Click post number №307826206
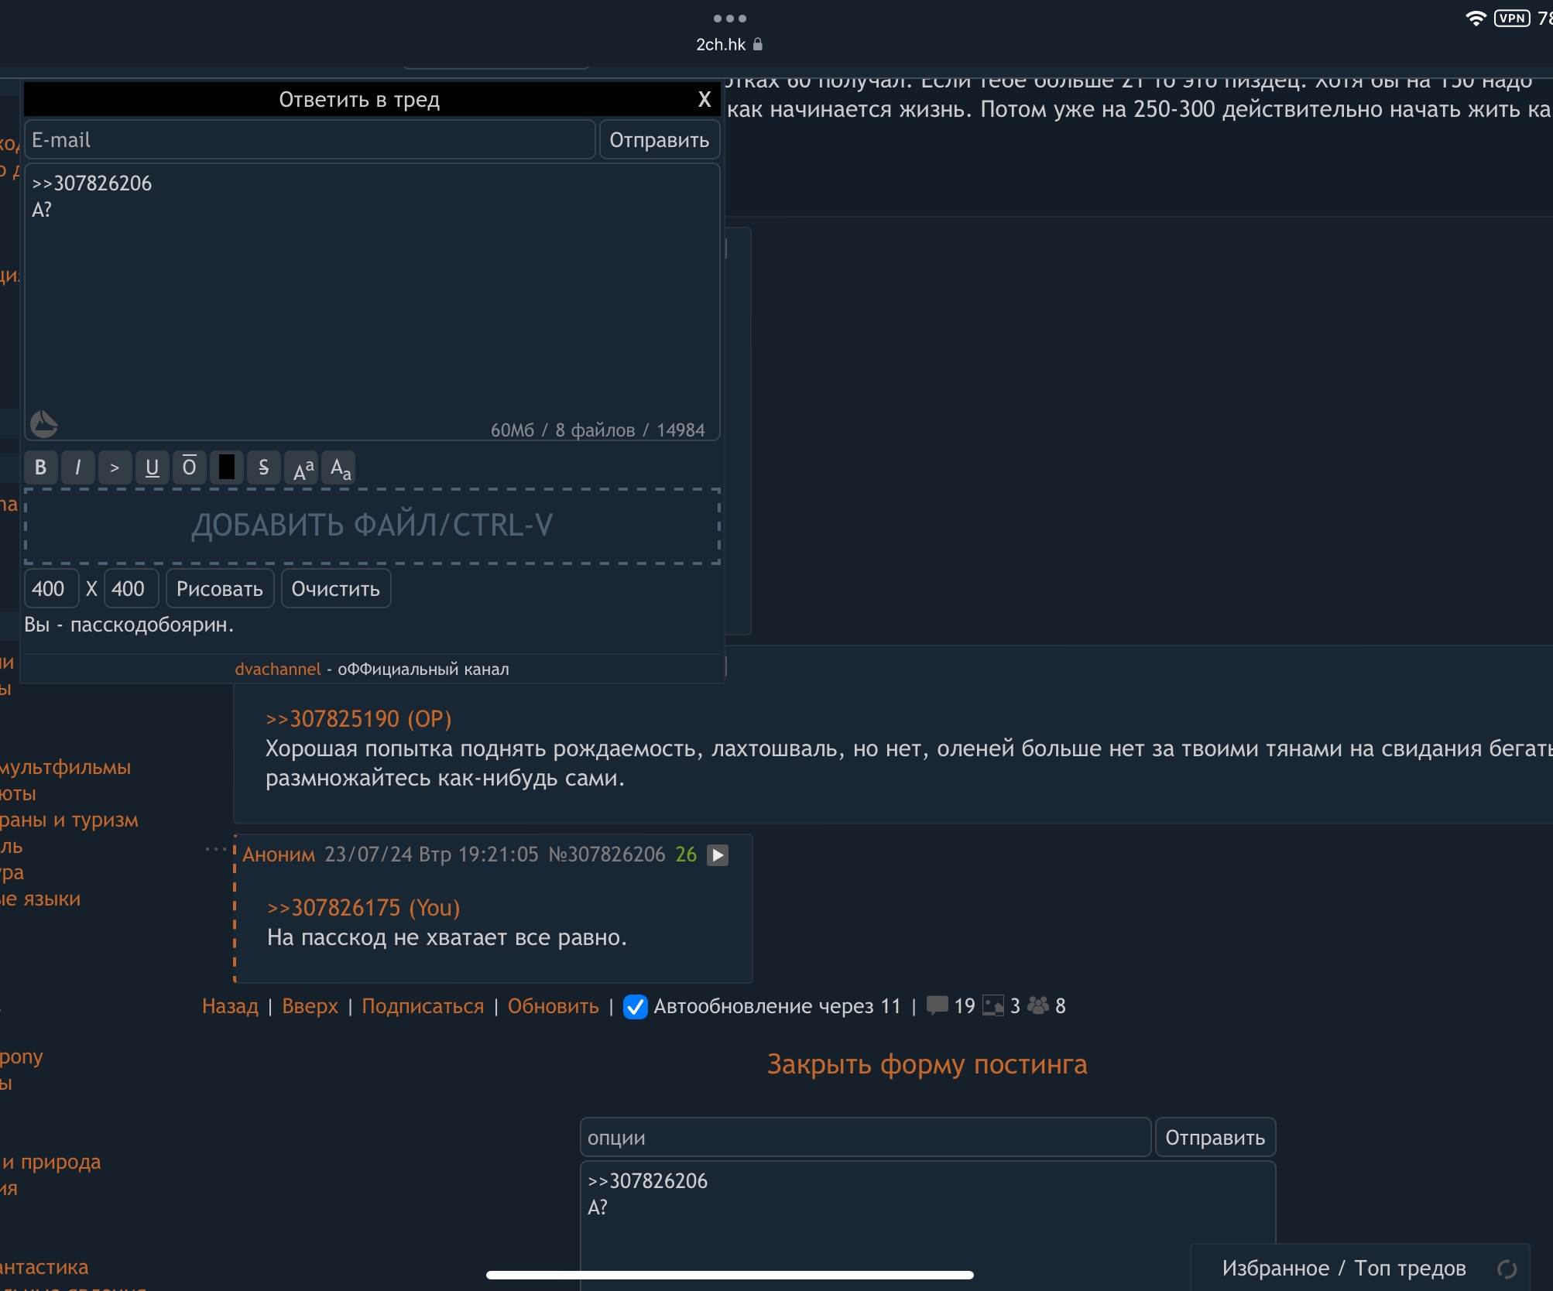Screen dimensions: 1553x1291 [x=607, y=854]
